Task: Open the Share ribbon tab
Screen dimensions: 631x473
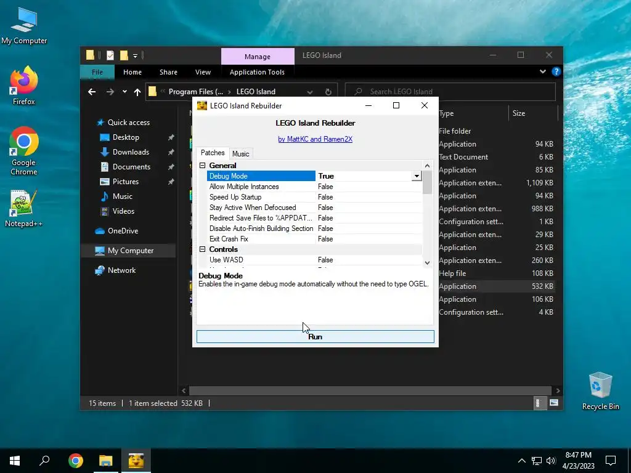Action: point(168,72)
